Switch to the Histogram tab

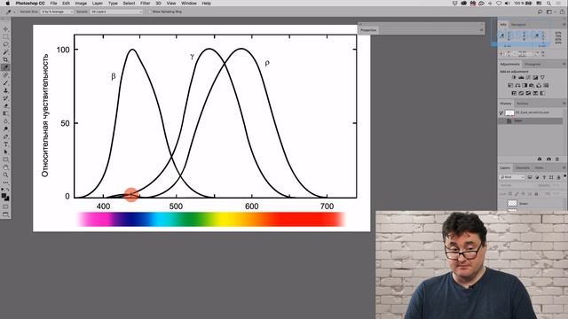(x=532, y=64)
